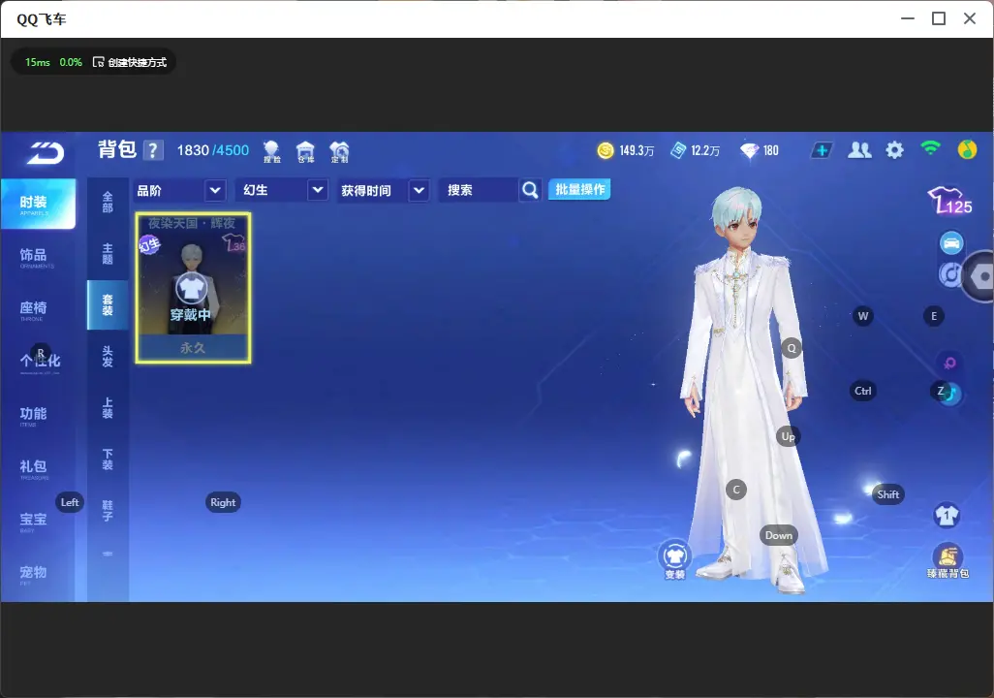Click the 1830/4500 capacity counter
Viewport: 994px width, 698px height.
(213, 150)
